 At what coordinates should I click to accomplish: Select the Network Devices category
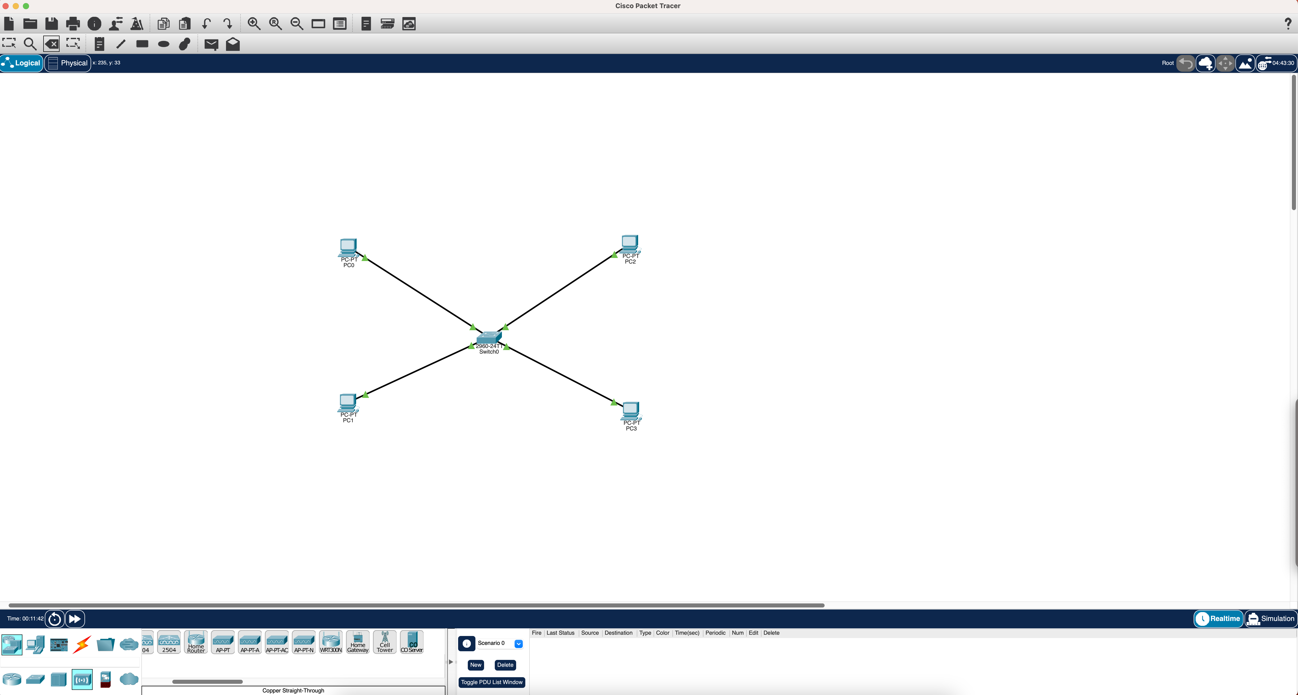coord(12,644)
